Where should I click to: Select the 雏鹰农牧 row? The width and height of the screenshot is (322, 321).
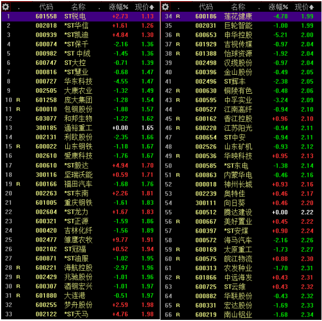click(x=80, y=240)
